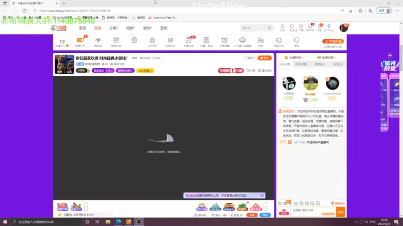
Task: Expand the right gift list arrow
Action: pos(265,206)
